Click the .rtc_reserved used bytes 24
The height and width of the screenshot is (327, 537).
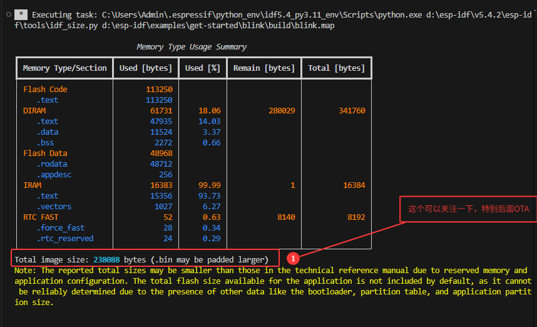(x=168, y=238)
